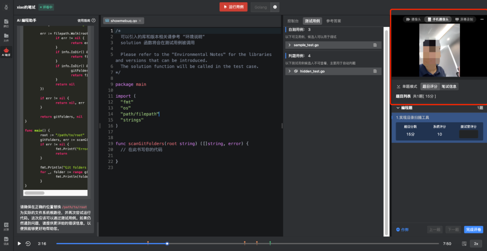Click the save icon on hidden_test.go row
Viewport: 487px width, 251px height.
point(375,71)
